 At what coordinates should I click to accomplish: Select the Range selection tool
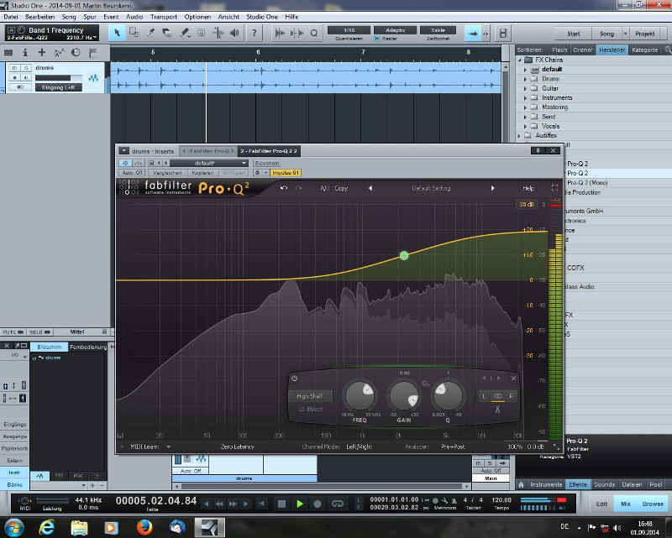pyautogui.click(x=134, y=33)
